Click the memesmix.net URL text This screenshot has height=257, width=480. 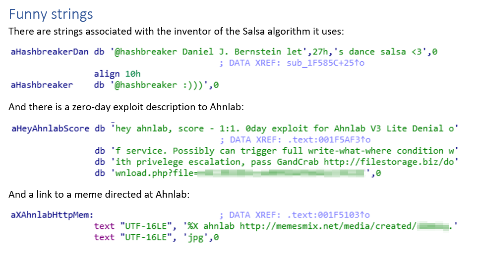(x=328, y=226)
